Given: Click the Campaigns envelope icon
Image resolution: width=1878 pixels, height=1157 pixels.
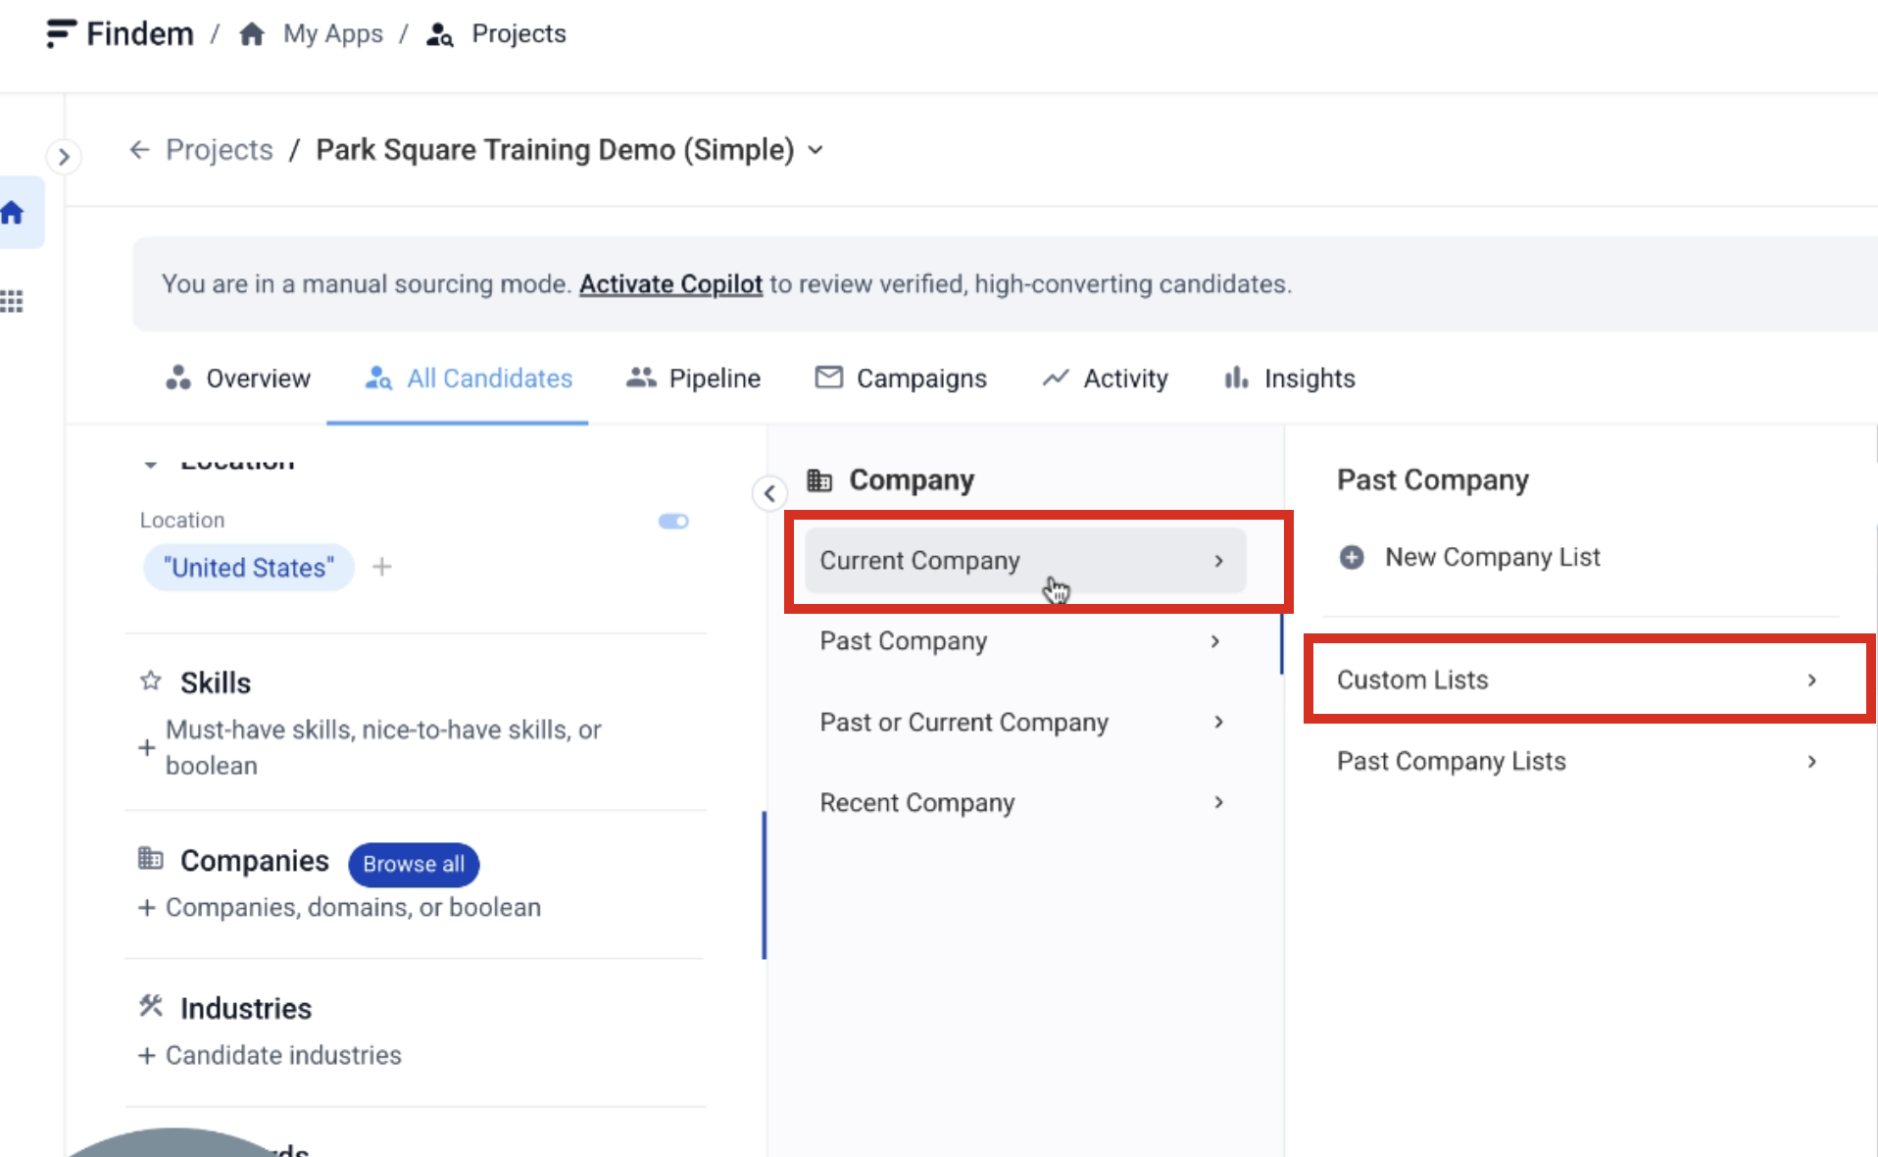Looking at the screenshot, I should (828, 377).
